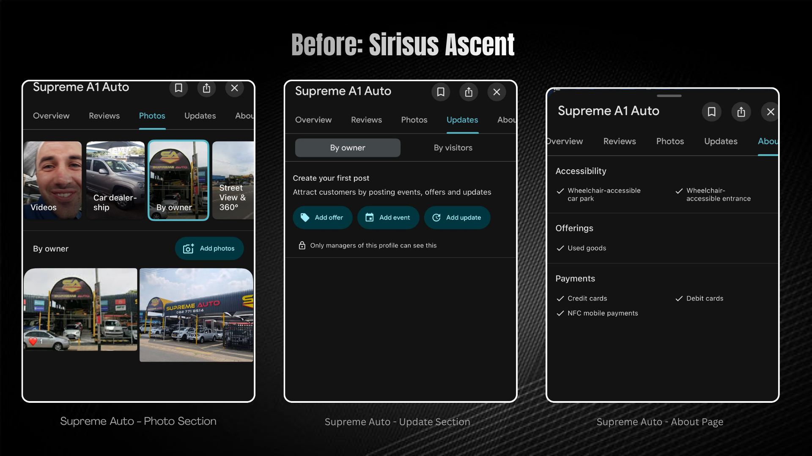Share the listing from the About Page panel
This screenshot has height=456, width=812.
tap(741, 112)
